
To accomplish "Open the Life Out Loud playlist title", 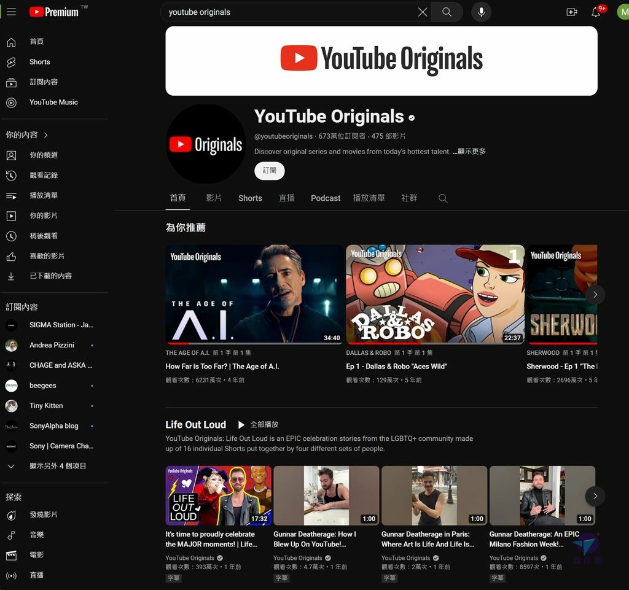I will pos(196,424).
